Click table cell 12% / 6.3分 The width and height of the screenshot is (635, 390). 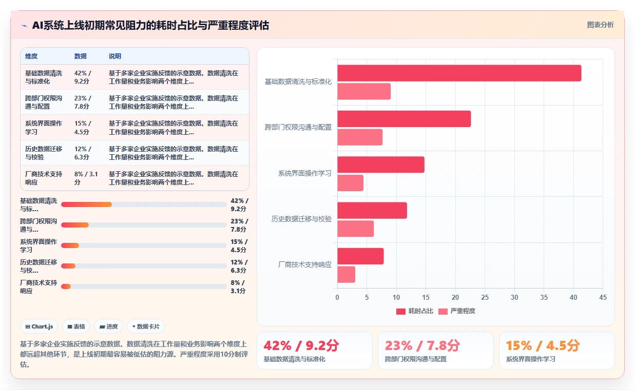(x=83, y=153)
